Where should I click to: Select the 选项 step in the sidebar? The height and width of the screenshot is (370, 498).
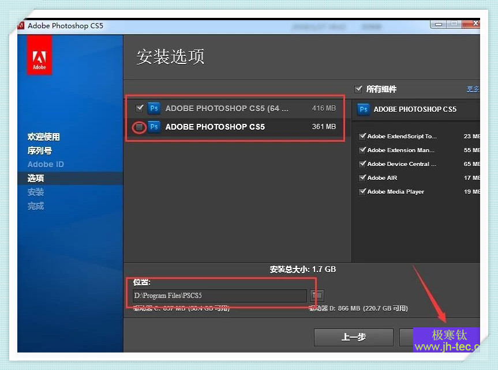coord(36,178)
